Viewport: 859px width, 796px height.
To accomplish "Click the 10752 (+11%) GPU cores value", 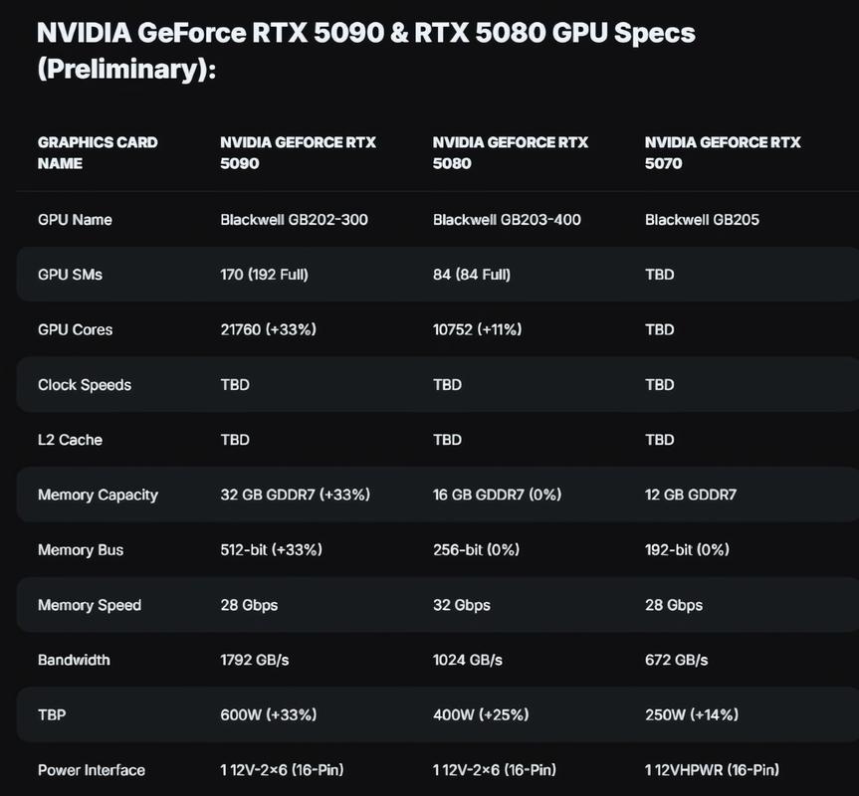I will [x=477, y=329].
